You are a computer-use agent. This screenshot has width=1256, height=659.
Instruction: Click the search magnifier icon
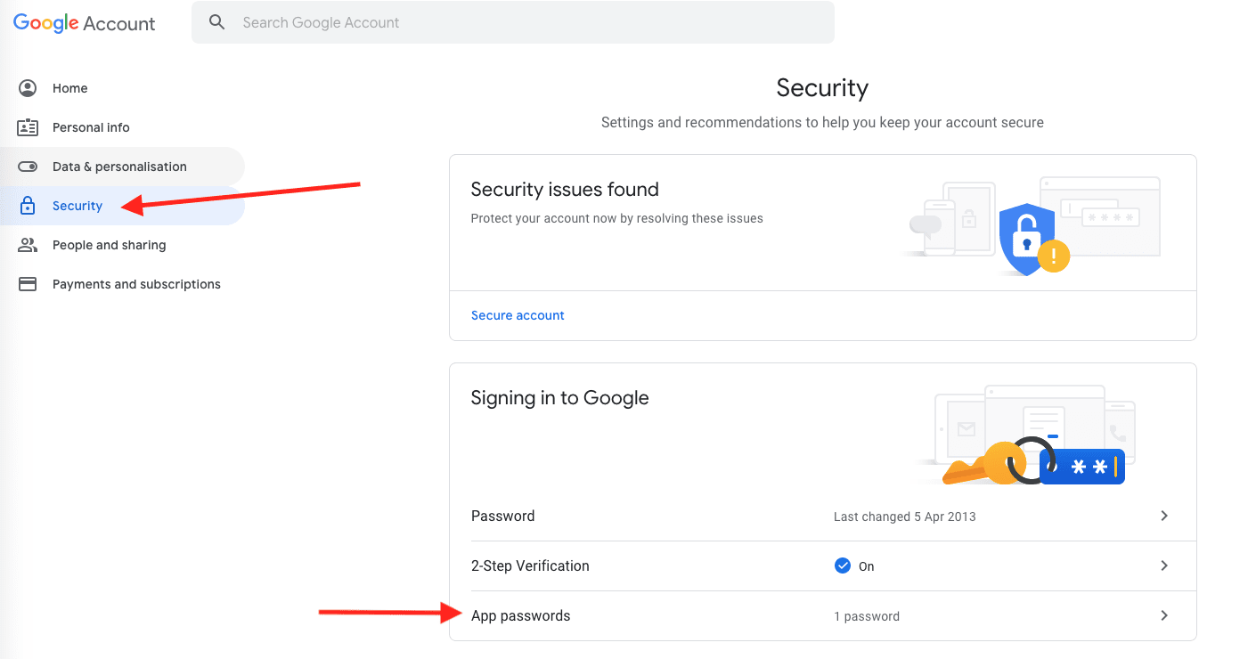pyautogui.click(x=216, y=22)
